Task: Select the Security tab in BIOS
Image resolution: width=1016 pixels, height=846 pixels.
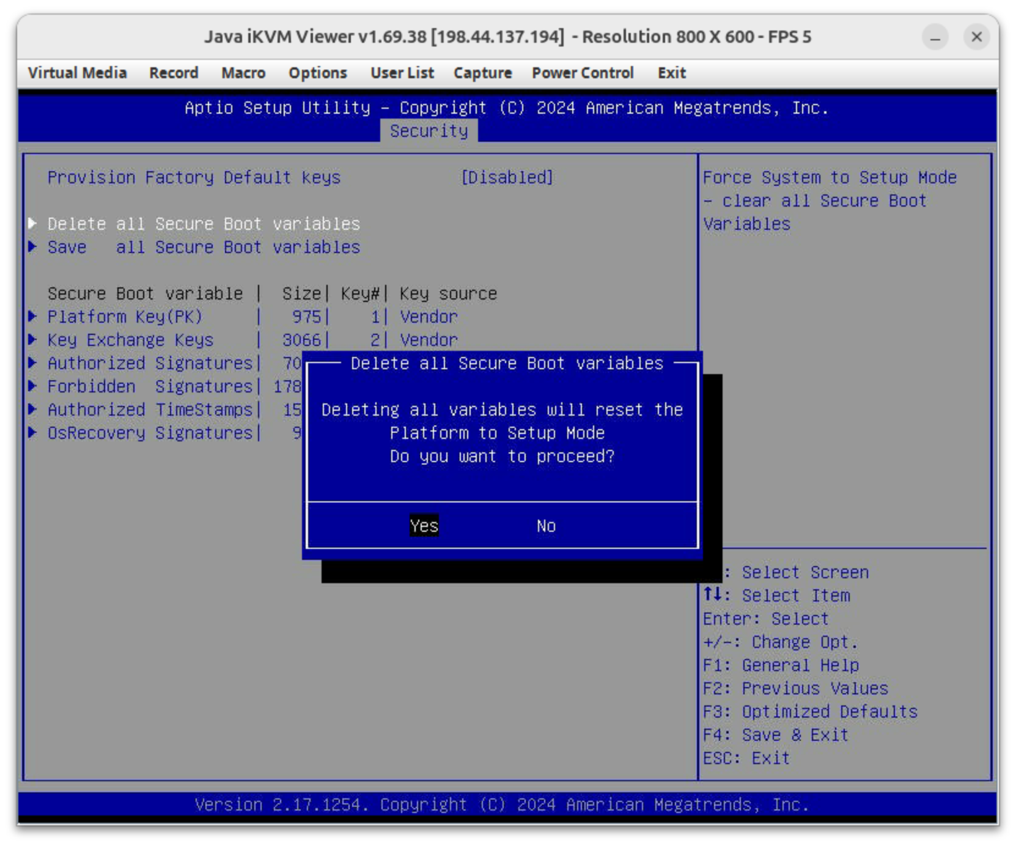Action: 429,131
